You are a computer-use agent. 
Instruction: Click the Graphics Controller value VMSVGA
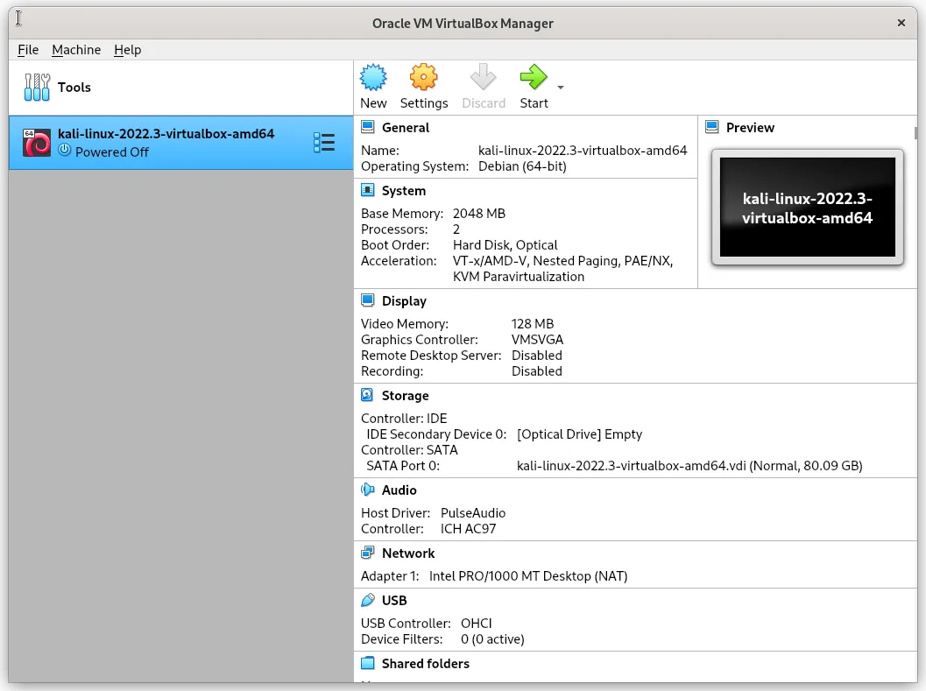(x=537, y=340)
